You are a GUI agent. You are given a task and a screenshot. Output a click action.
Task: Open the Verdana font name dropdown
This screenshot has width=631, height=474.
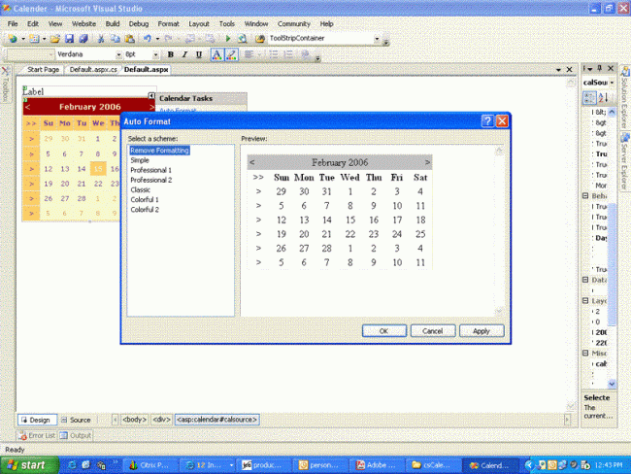[118, 54]
